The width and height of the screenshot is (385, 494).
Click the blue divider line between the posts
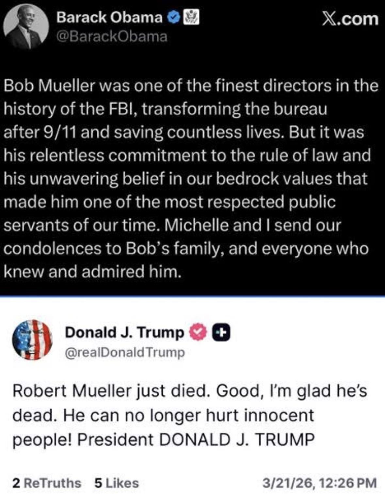(192, 296)
